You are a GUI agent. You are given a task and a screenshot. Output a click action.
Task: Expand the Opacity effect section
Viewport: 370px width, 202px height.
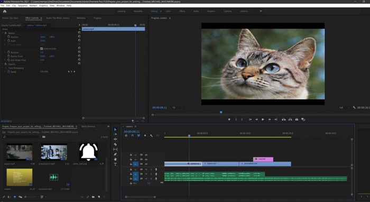[3, 64]
